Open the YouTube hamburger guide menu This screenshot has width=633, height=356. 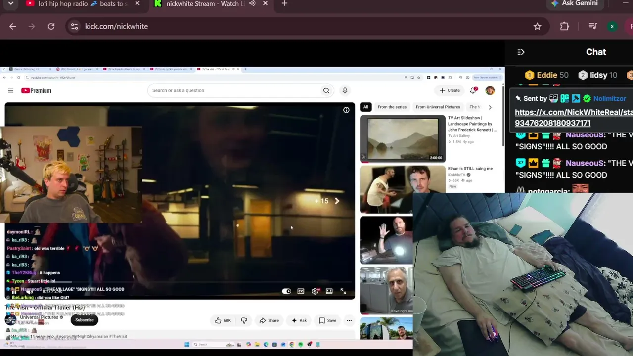[x=10, y=90]
